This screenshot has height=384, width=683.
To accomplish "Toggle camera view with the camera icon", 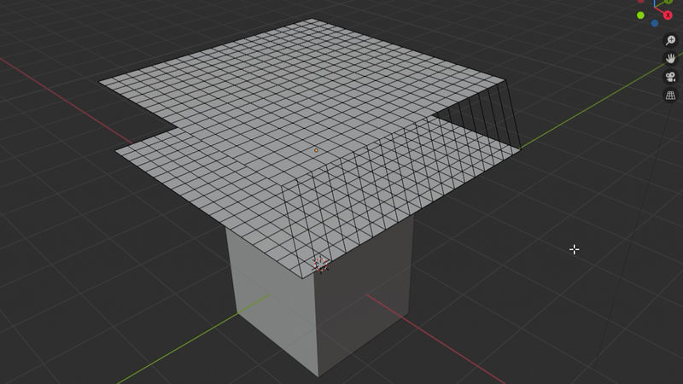I will point(670,77).
